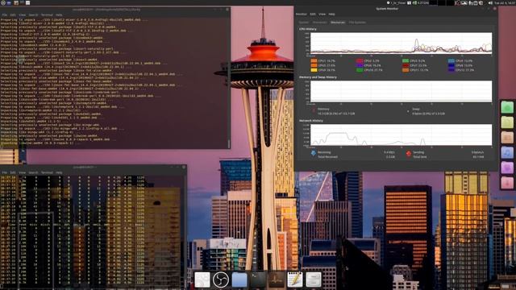
Task: Launch OBS Studio from the dock
Action: tap(221, 280)
